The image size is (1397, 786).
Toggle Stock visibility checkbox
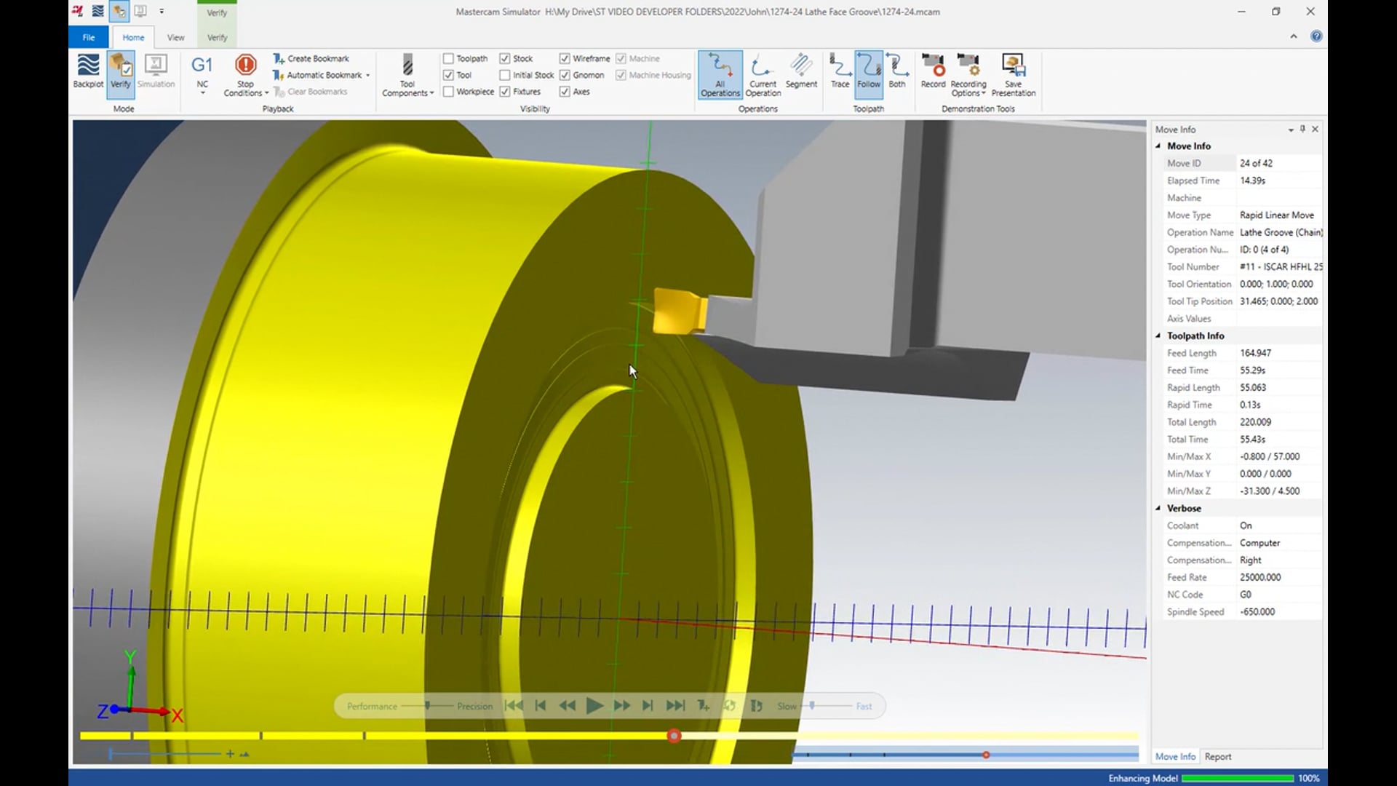(504, 58)
